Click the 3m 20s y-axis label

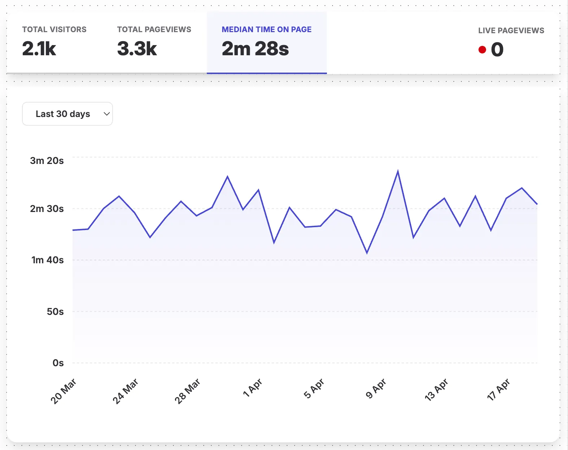pyautogui.click(x=47, y=161)
